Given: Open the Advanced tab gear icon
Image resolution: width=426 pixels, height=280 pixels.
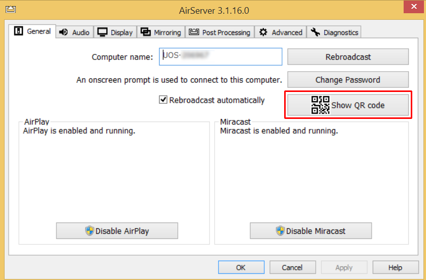Looking at the screenshot, I should [x=263, y=32].
